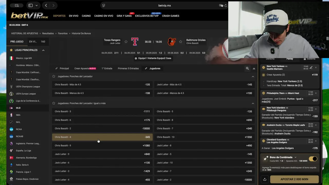329x185 pixels.
Task: Share the bet slip with the share icon
Action: pyautogui.click(x=265, y=179)
